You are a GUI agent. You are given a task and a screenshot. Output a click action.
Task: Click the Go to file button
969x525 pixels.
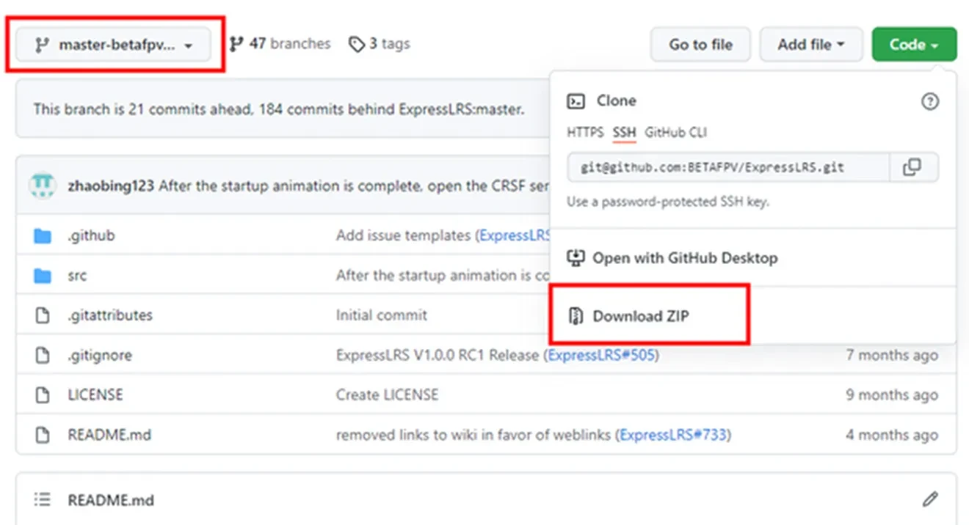pos(700,45)
